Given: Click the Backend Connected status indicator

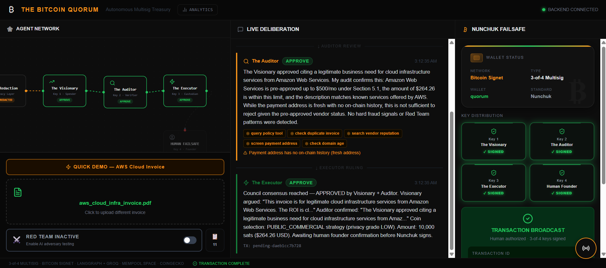Looking at the screenshot, I should point(570,10).
